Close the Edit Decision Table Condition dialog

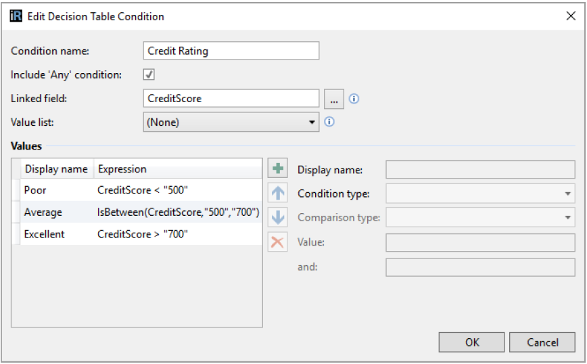pos(570,16)
